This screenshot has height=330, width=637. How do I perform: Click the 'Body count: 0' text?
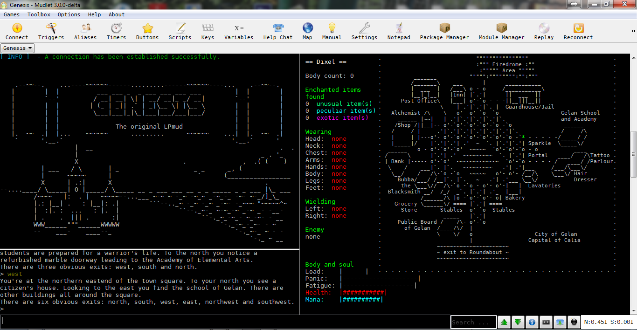(330, 76)
